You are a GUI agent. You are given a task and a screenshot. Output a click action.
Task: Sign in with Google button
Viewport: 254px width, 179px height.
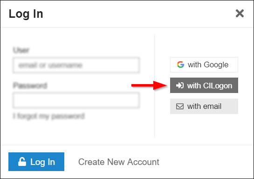[204, 64]
